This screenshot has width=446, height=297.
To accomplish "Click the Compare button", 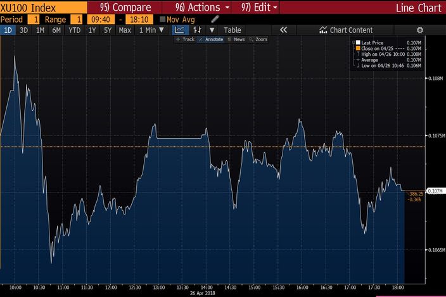I will (125, 8).
